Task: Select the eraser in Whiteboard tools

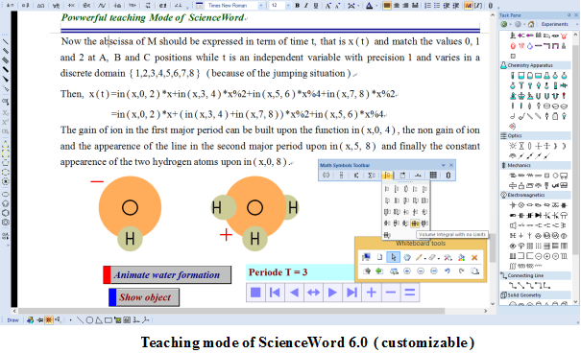Action: [432, 257]
